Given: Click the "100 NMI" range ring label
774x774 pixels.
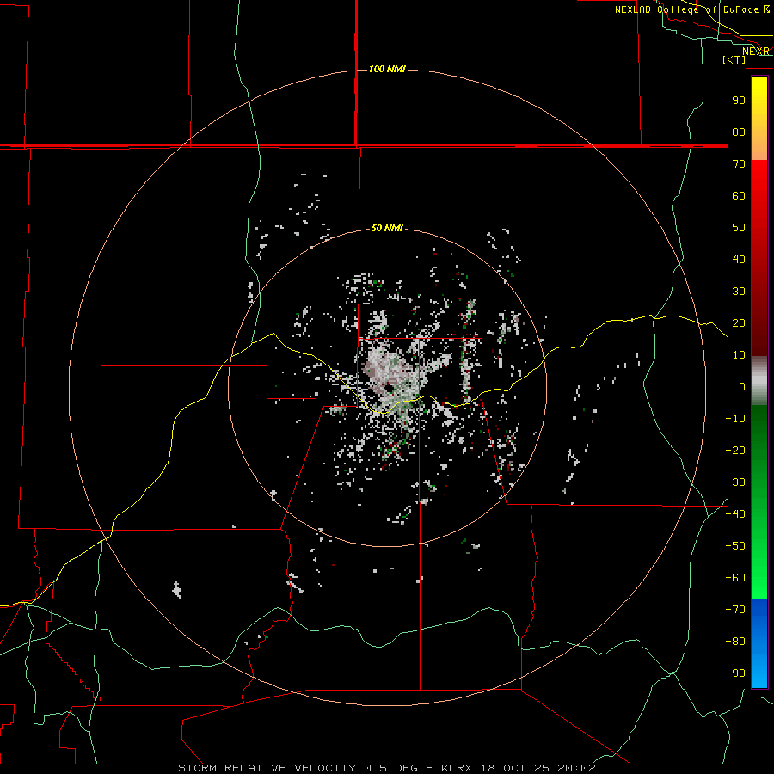Looking at the screenshot, I should click(x=387, y=69).
